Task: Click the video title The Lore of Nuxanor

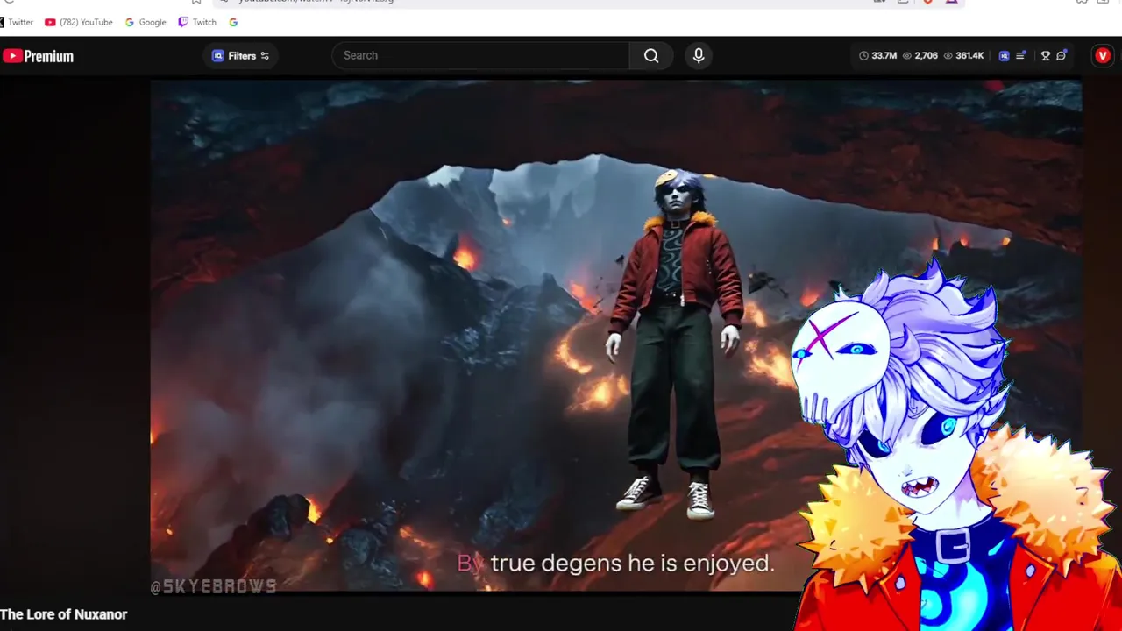Action: (64, 614)
